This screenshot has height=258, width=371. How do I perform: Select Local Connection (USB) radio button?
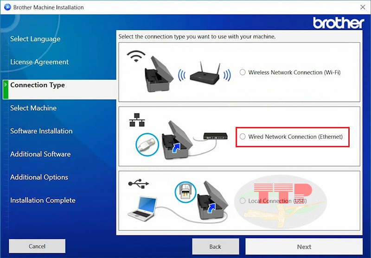243,201
